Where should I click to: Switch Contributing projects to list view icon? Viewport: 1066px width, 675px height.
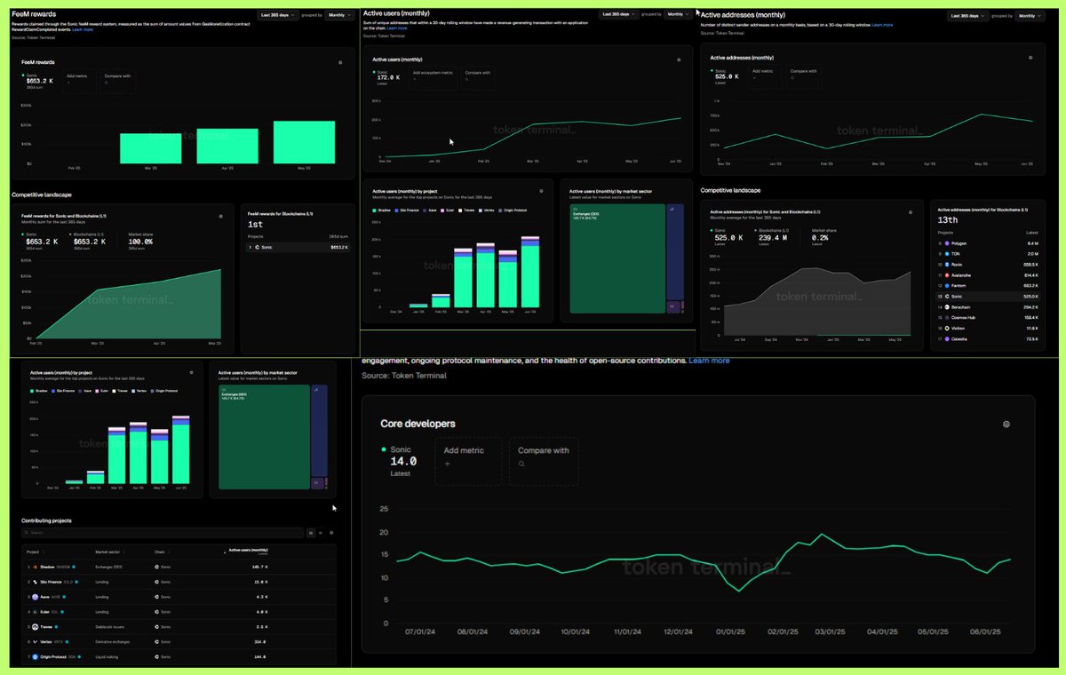point(320,533)
